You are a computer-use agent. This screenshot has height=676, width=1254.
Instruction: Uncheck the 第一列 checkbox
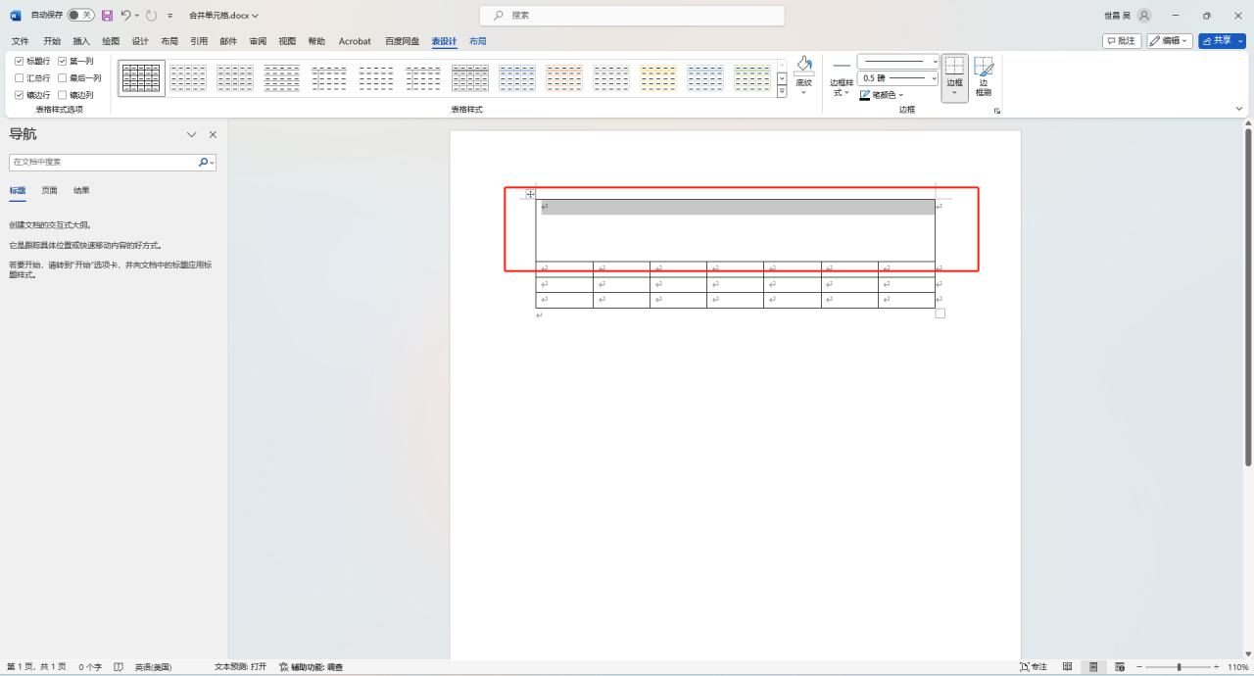click(x=62, y=61)
